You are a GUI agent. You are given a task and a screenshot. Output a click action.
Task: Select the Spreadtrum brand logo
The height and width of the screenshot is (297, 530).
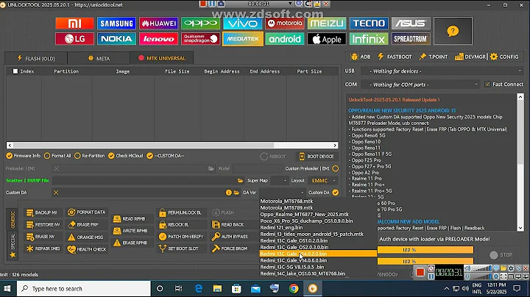[411, 39]
